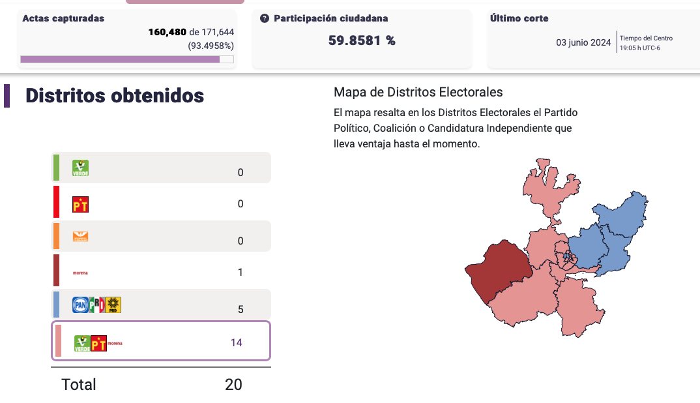Click the Último corte date 03 junio 2024

pyautogui.click(x=583, y=43)
